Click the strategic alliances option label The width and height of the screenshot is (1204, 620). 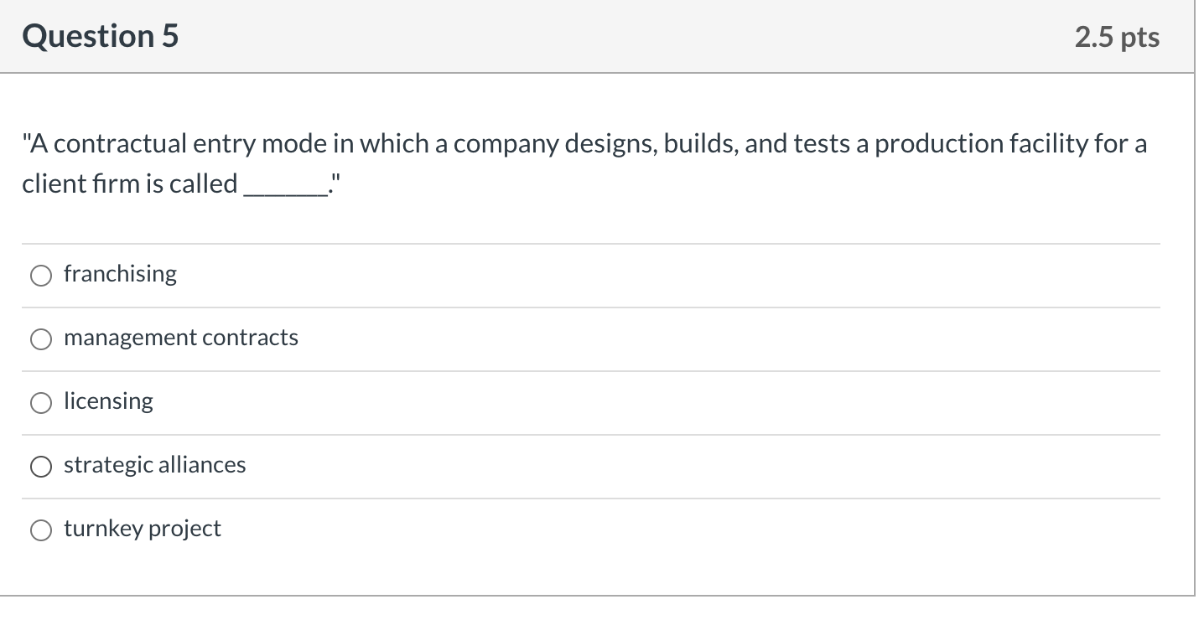(155, 466)
